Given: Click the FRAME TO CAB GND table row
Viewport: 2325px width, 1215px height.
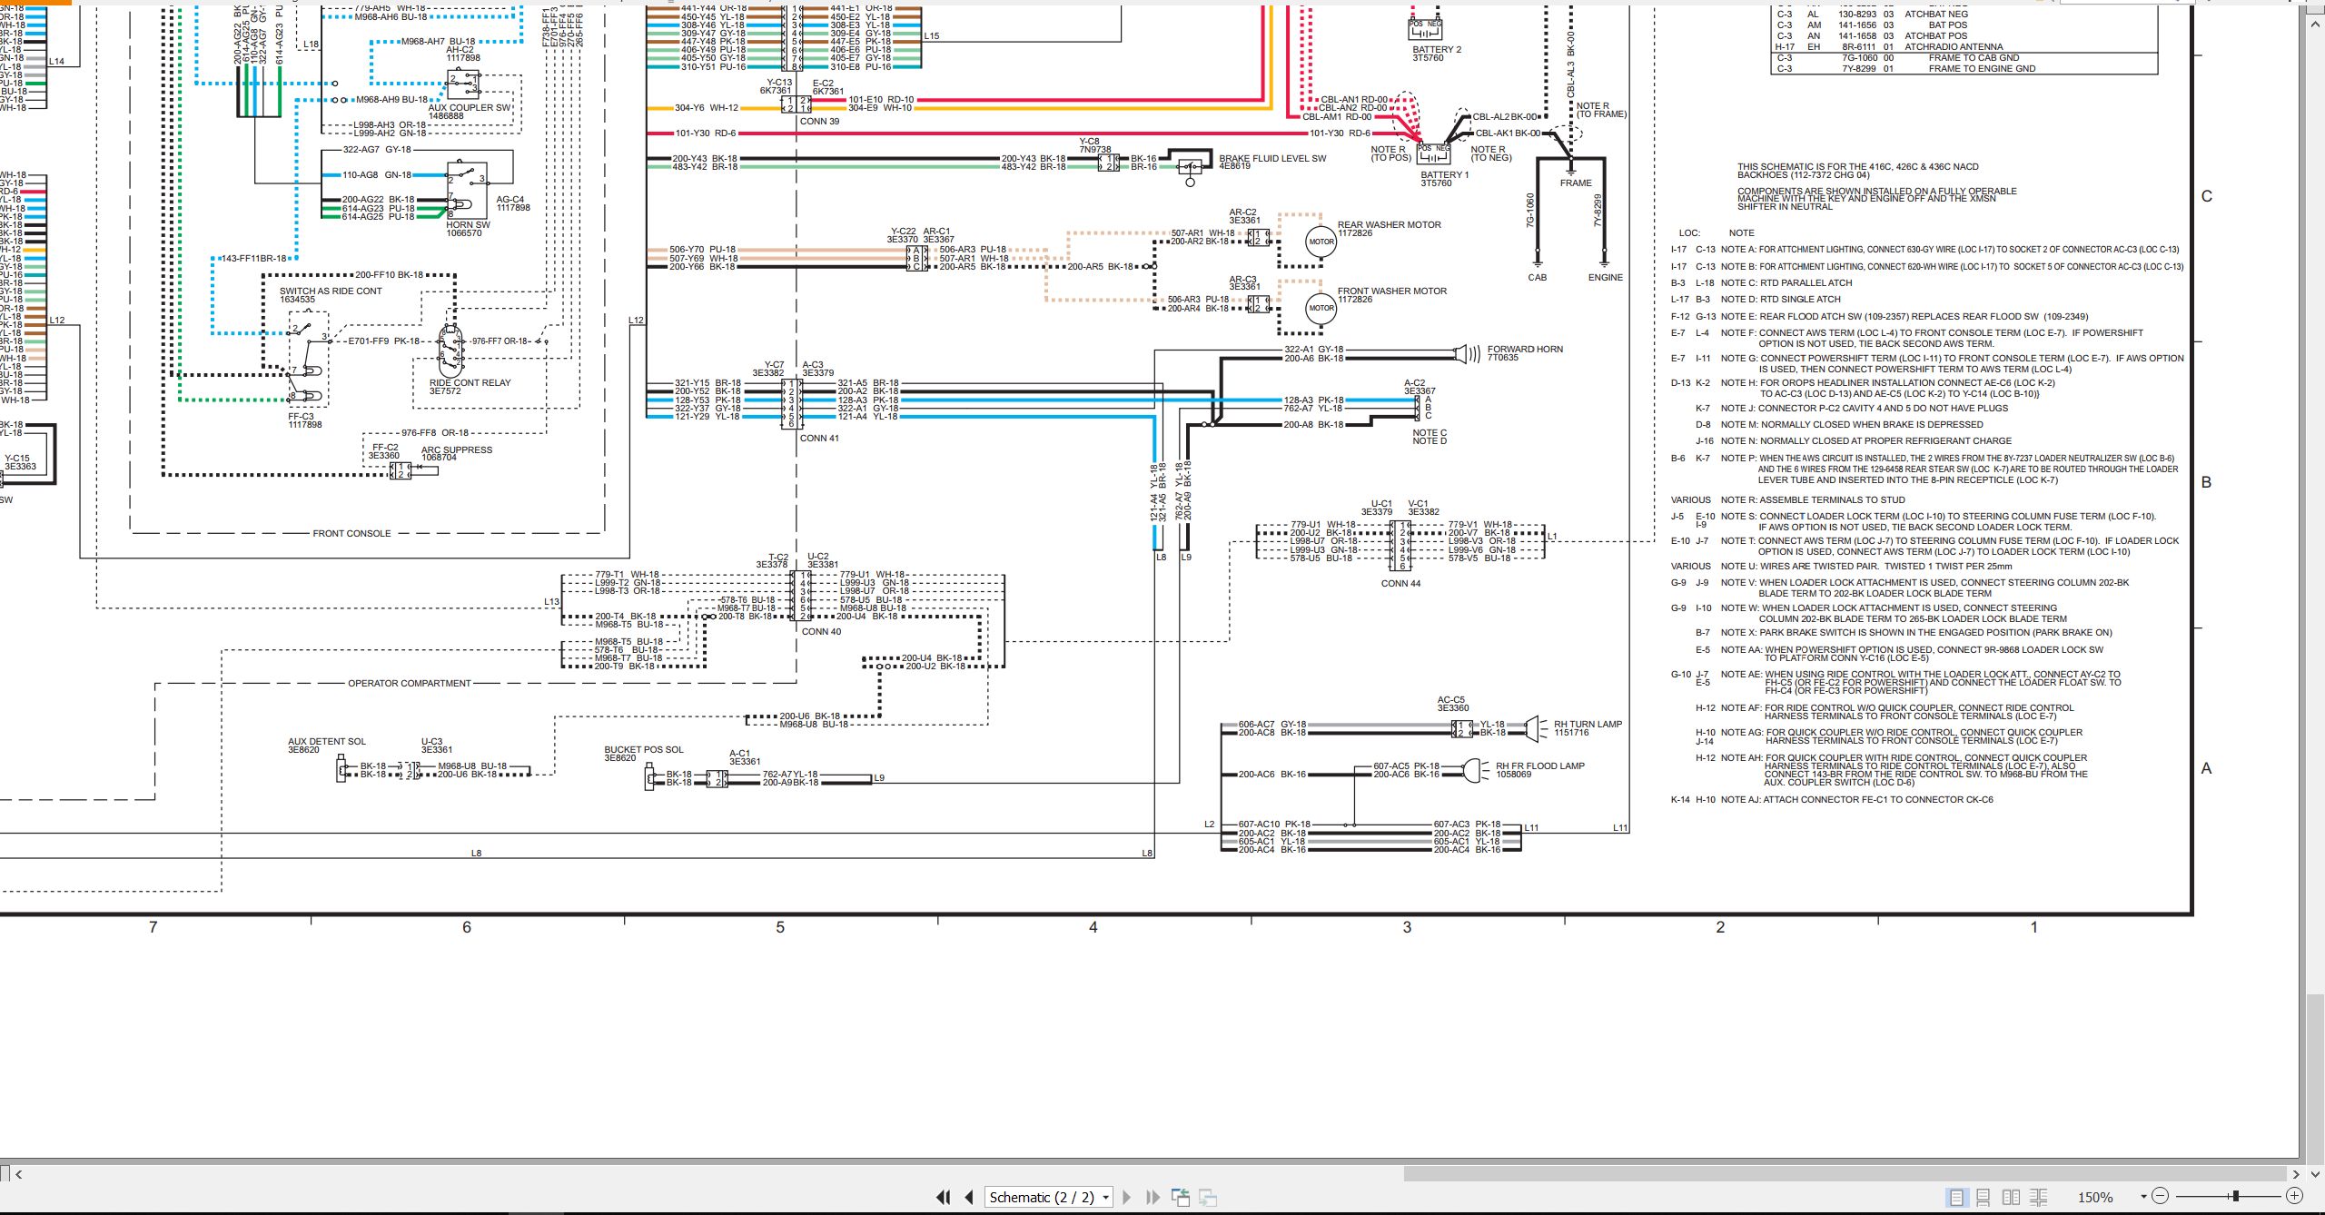Looking at the screenshot, I should pyautogui.click(x=1964, y=58).
